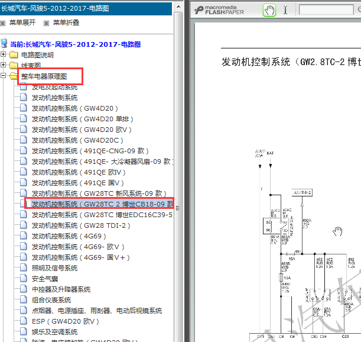
Task: Open 发动机控制系统 document without engine suffix
Action: tap(55, 98)
